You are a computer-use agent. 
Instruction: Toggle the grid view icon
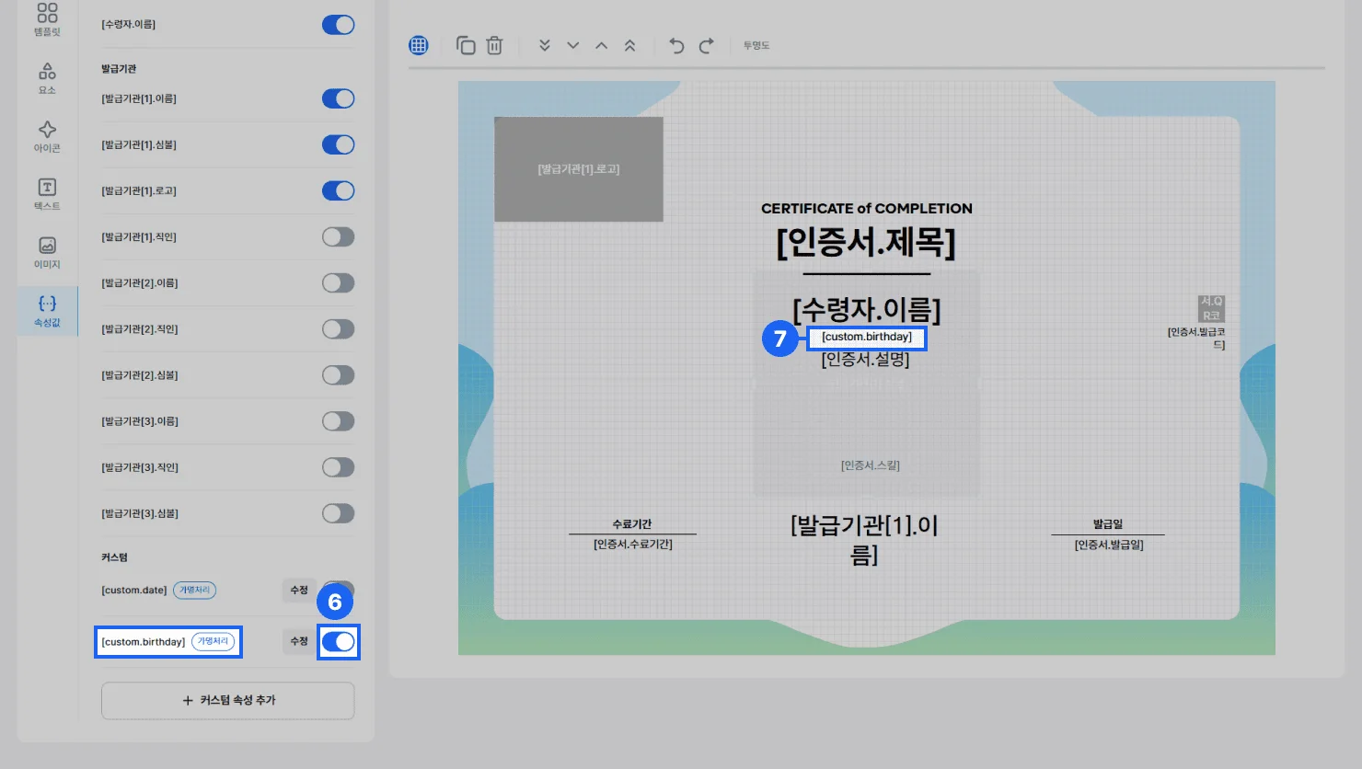[x=419, y=45]
